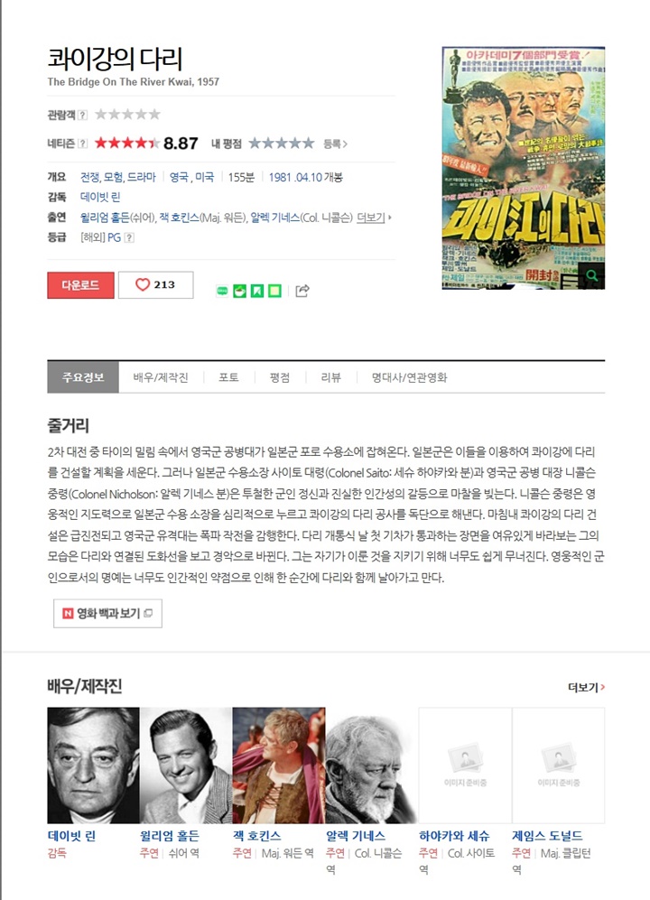Screen dimensions: 650x900
Task: Open the 리뷰 tab
Action: pyautogui.click(x=330, y=377)
